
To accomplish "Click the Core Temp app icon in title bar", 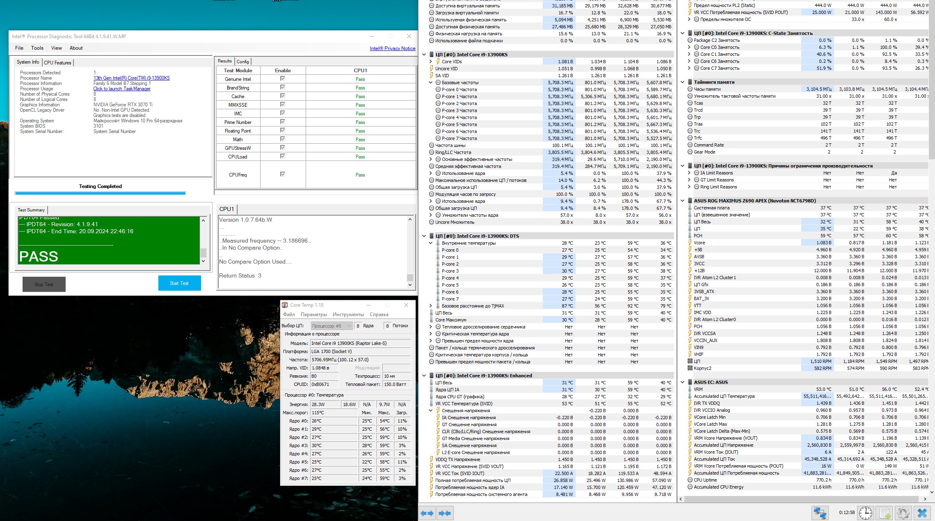I will point(285,305).
